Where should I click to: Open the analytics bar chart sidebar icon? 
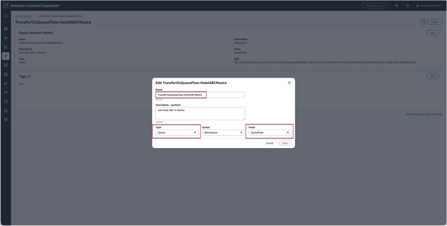click(6, 47)
